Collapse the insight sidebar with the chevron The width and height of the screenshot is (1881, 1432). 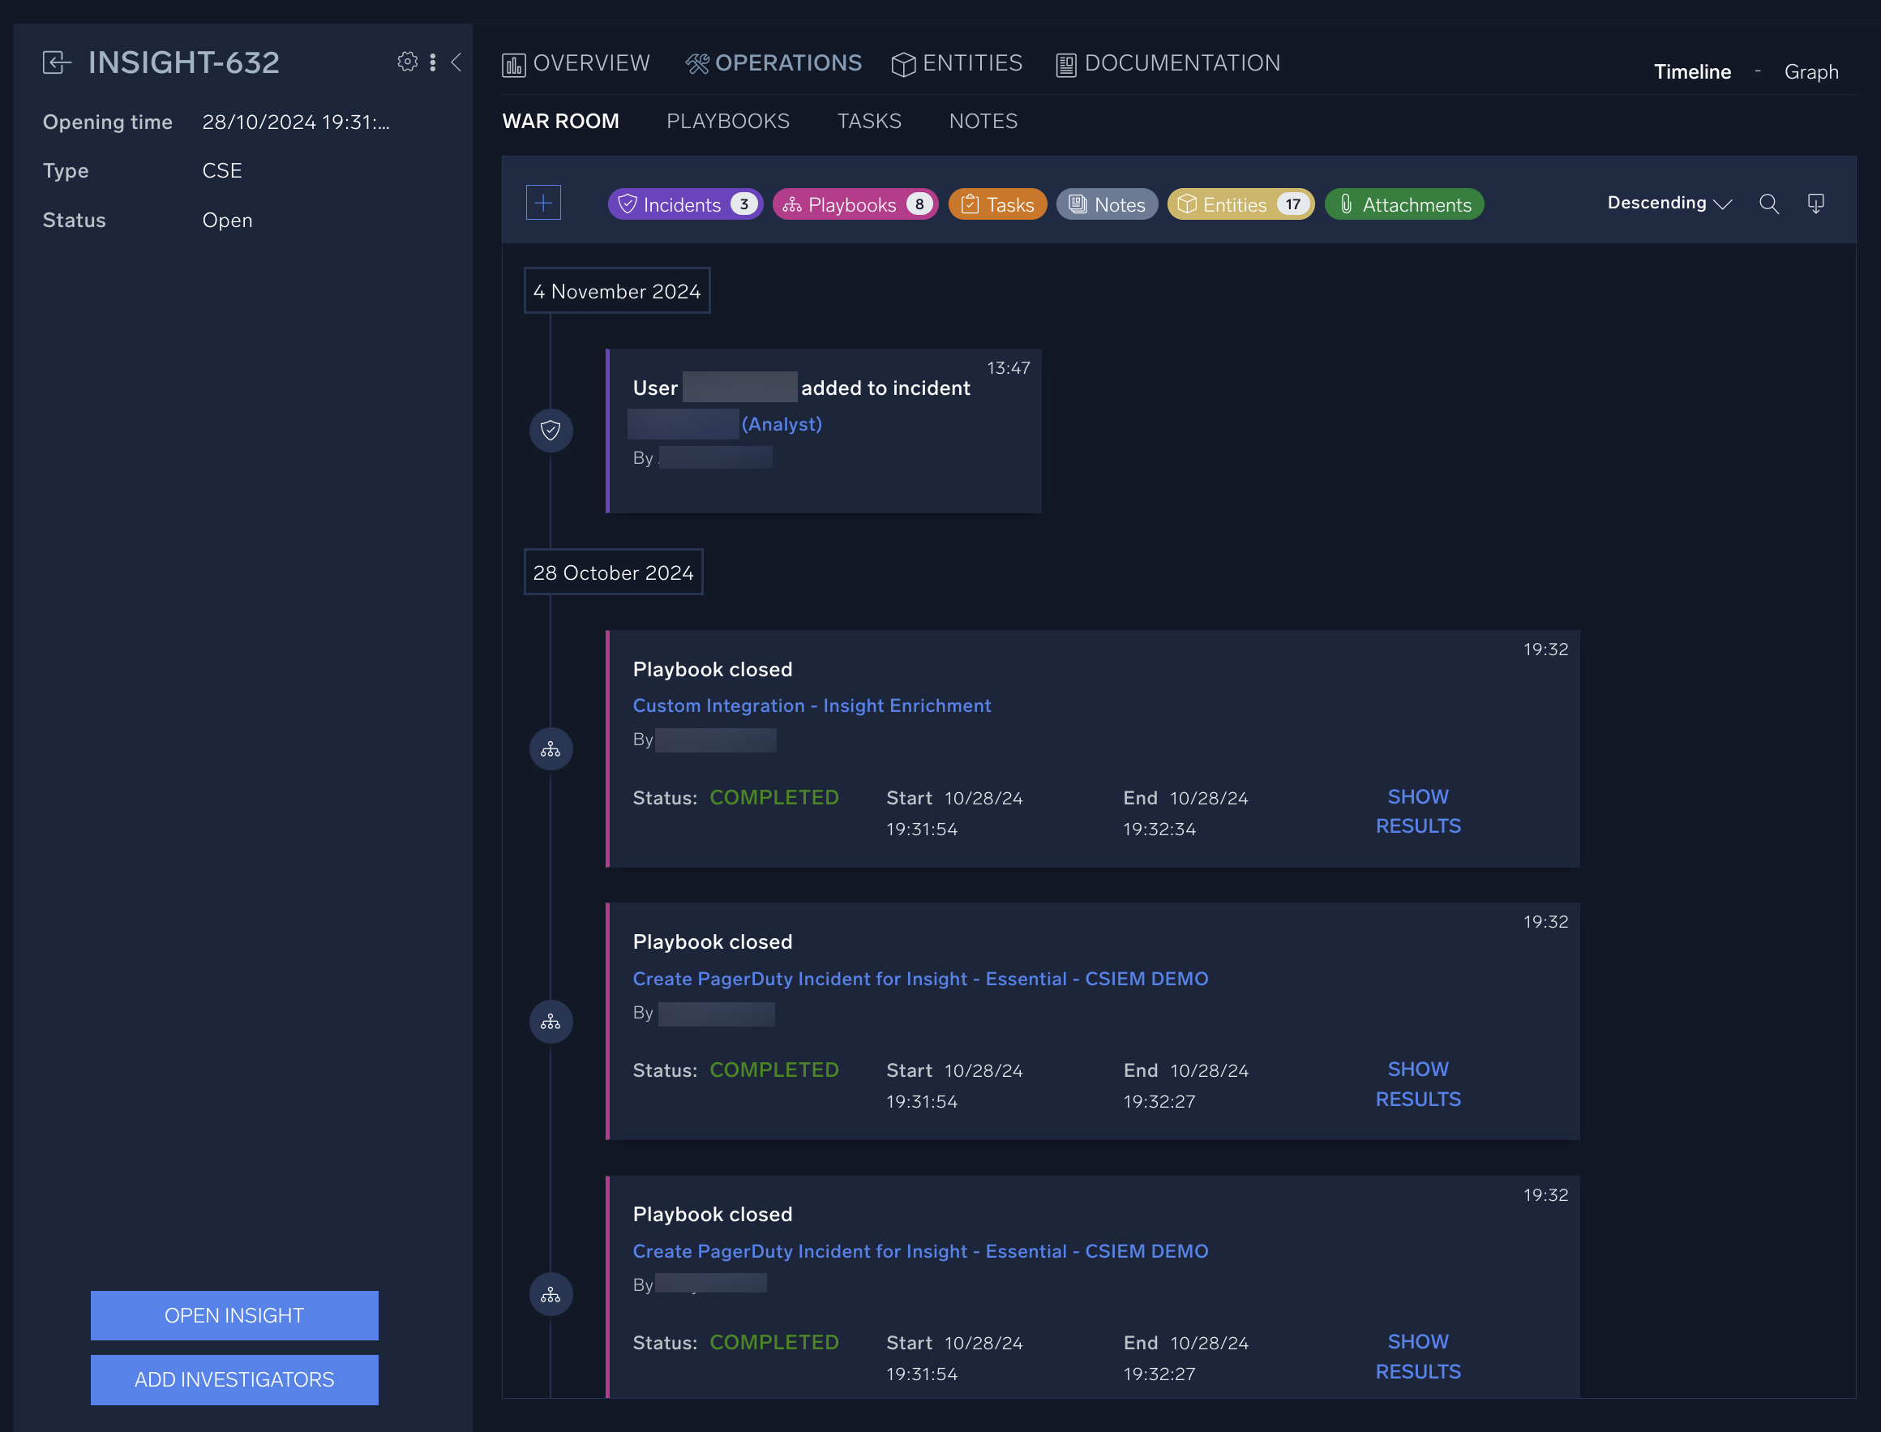456,62
